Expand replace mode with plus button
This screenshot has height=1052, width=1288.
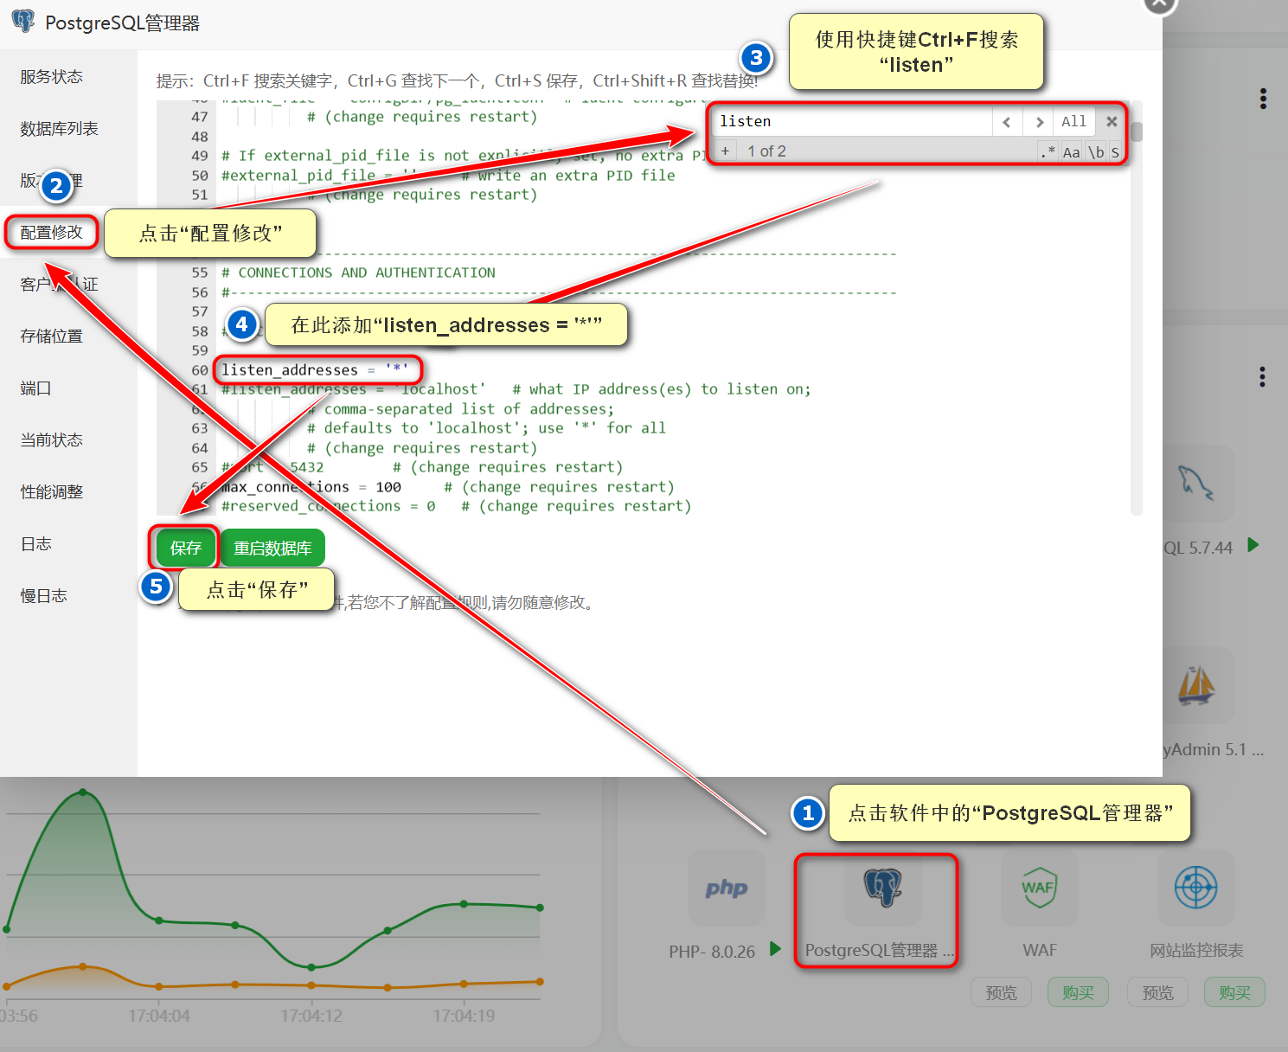point(725,151)
